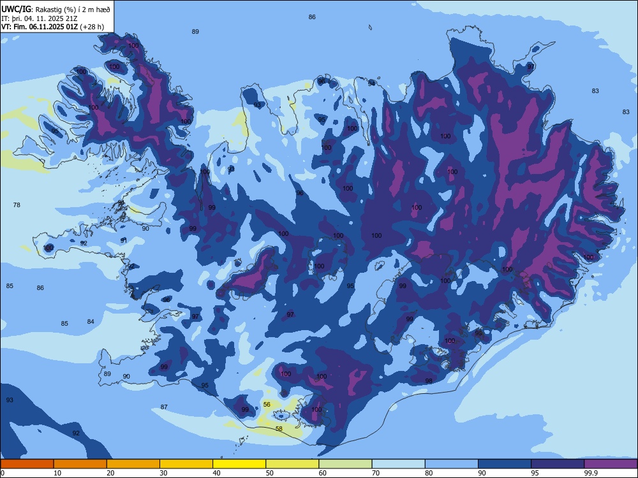Click the light blue 80–90 legend swatch
Image resolution: width=638 pixels, height=478 pixels.
tap(452, 464)
